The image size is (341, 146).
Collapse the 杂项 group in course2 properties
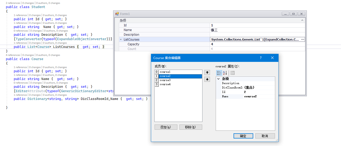[x=219, y=79]
